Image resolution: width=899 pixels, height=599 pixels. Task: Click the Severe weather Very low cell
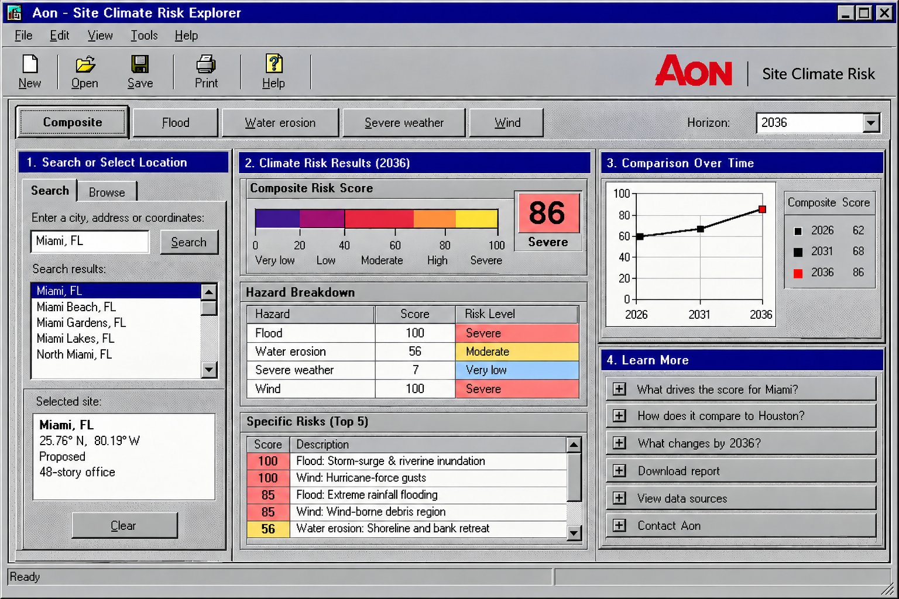tap(517, 370)
